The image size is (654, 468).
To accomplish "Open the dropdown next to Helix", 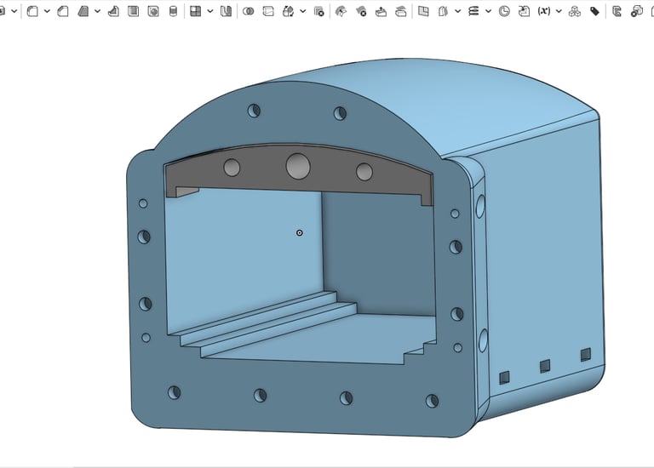I will coord(489,11).
